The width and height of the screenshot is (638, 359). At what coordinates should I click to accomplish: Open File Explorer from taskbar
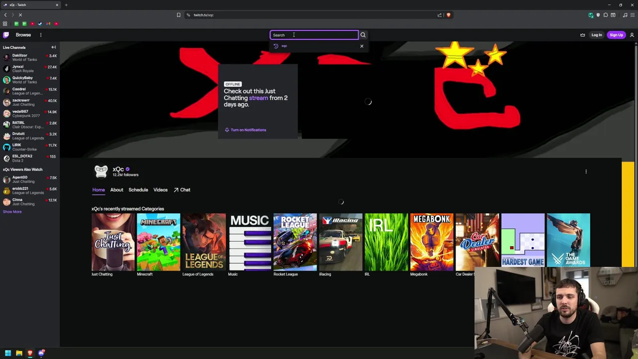tap(19, 353)
